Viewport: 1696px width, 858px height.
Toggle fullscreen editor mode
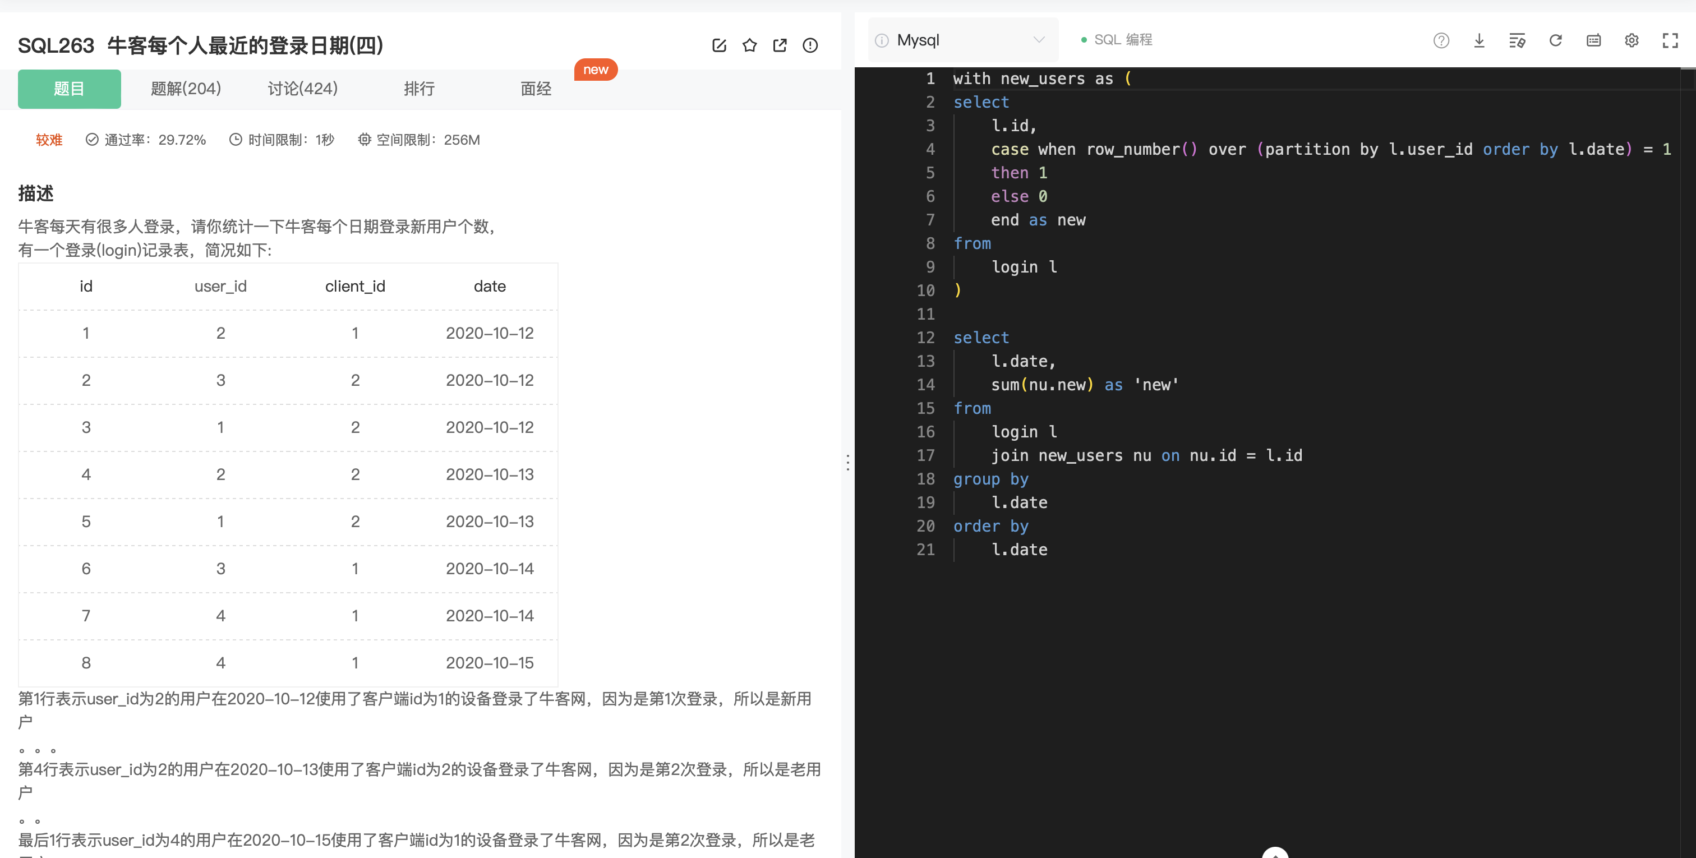[1670, 40]
